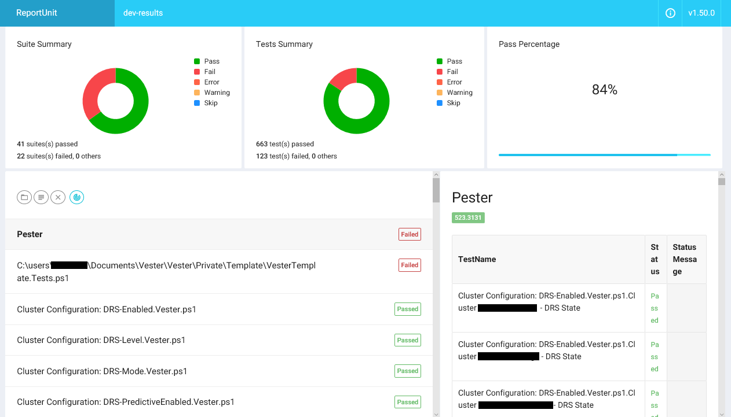Click the Failed badge on the Pester row
Image resolution: width=731 pixels, height=417 pixels.
pyautogui.click(x=410, y=234)
